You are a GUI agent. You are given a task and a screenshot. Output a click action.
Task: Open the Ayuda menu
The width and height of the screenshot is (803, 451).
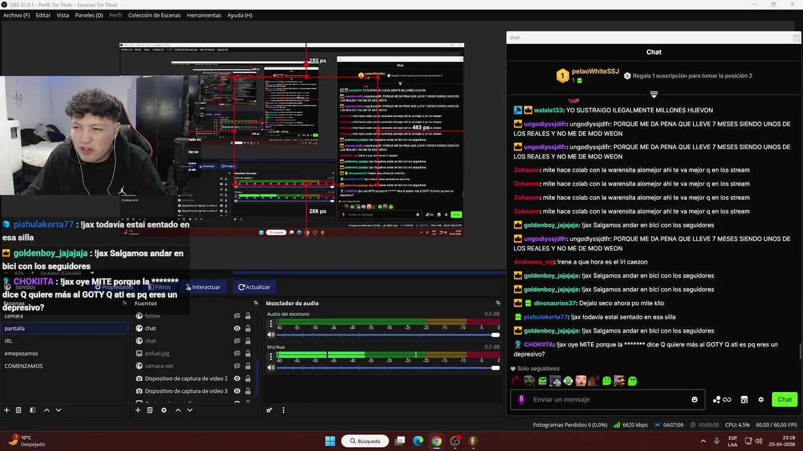pyautogui.click(x=240, y=15)
